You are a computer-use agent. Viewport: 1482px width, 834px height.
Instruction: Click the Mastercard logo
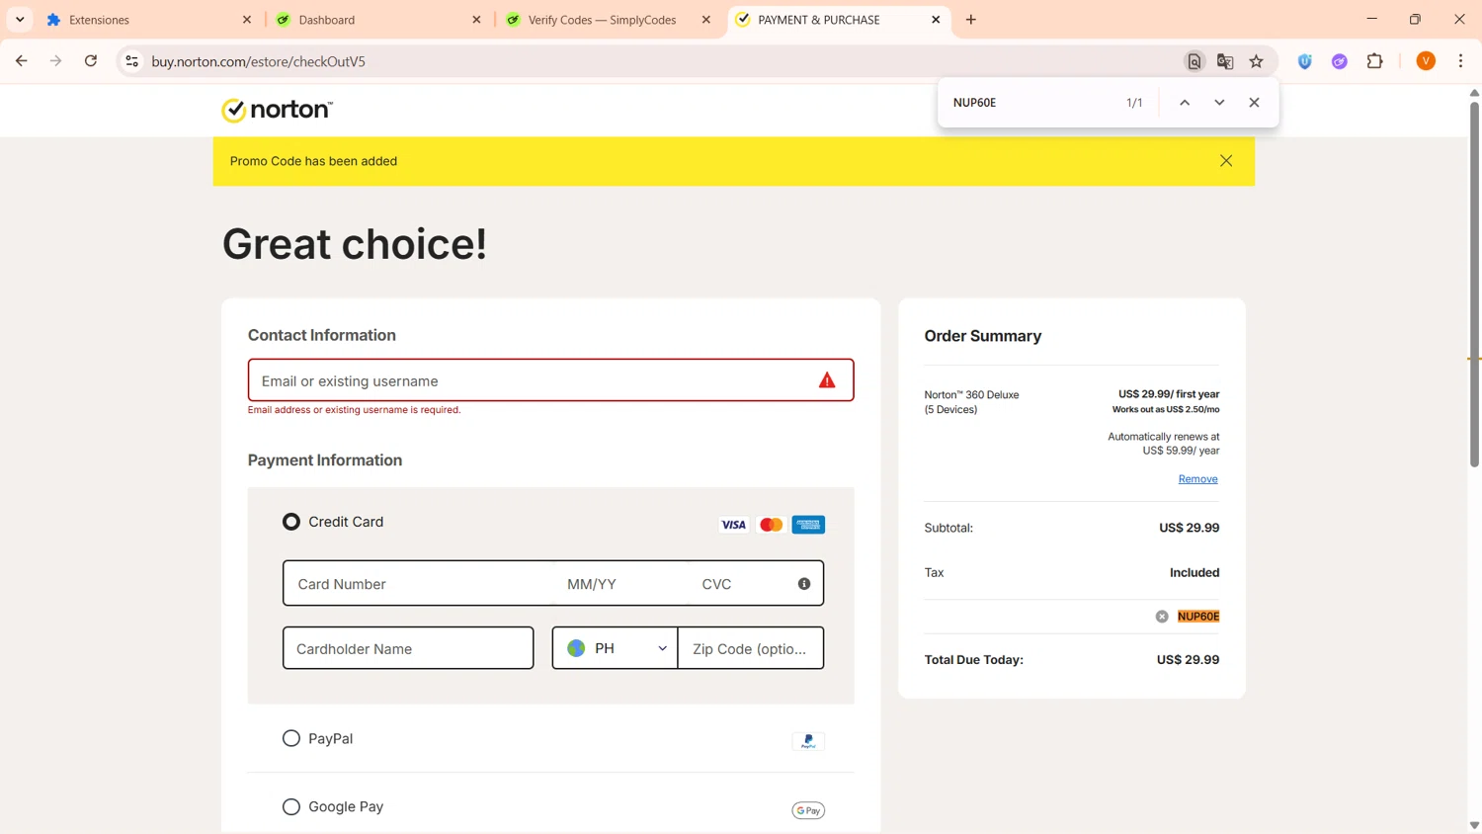point(771,525)
